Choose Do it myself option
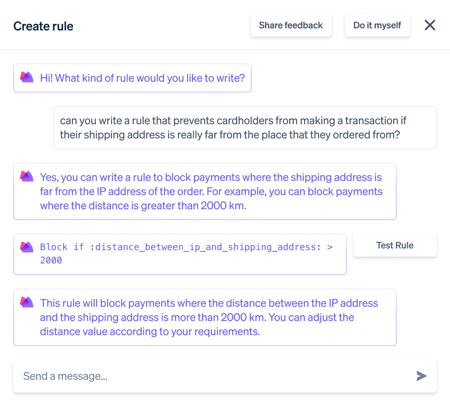Image resolution: width=450 pixels, height=406 pixels. 377,25
